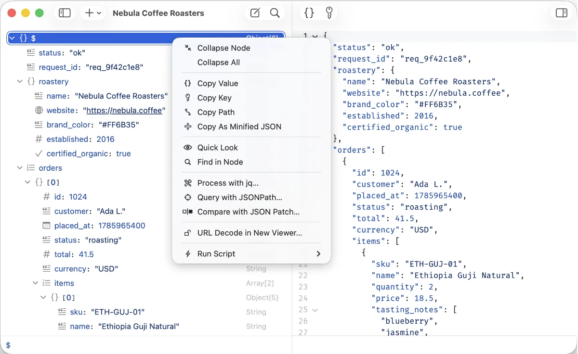Toggle the right inspector panel icon
The image size is (578, 354).
point(562,13)
